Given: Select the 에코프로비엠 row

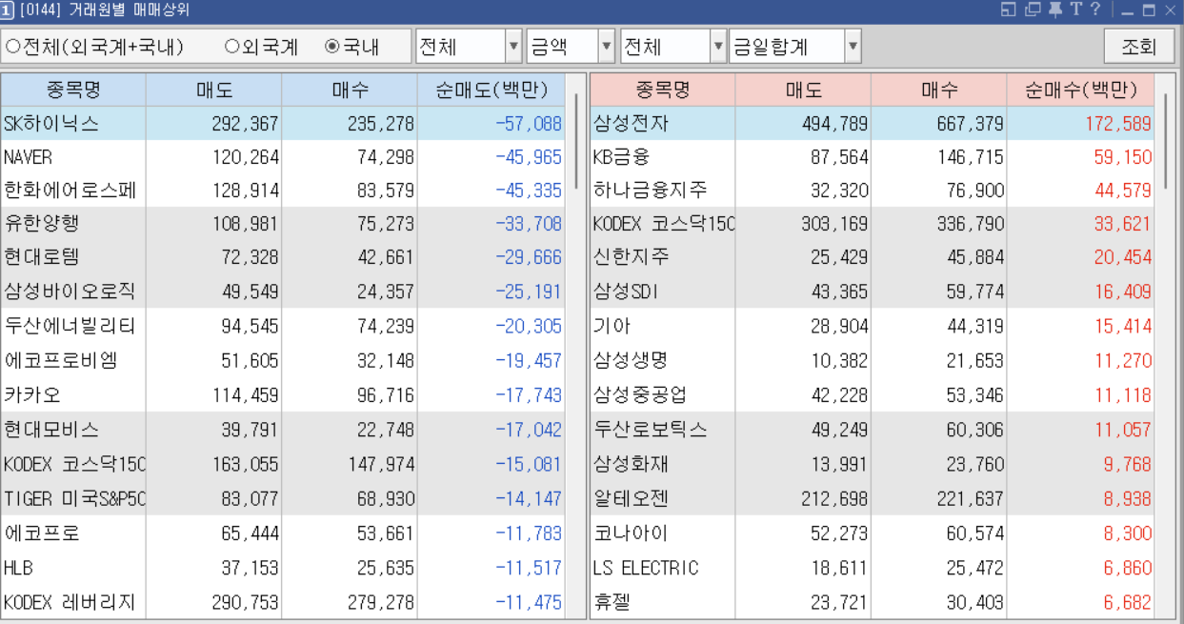Looking at the screenshot, I should (x=282, y=361).
